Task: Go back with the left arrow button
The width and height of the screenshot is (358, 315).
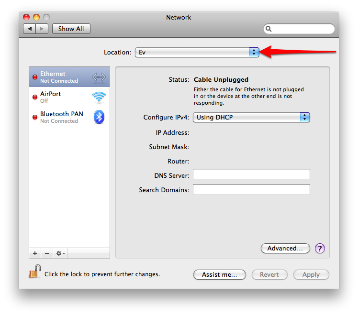Action: [30, 29]
